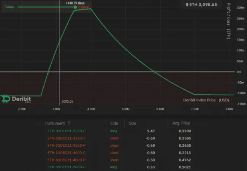Click the Instrument column header

[55, 123]
